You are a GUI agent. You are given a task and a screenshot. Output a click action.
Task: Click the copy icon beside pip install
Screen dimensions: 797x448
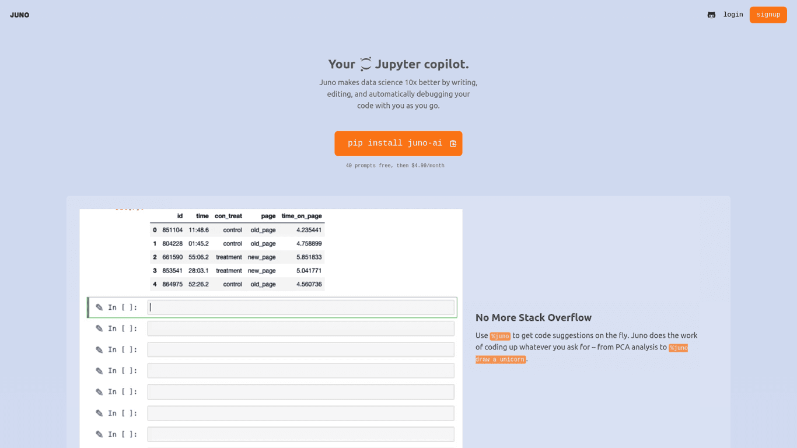tap(453, 143)
